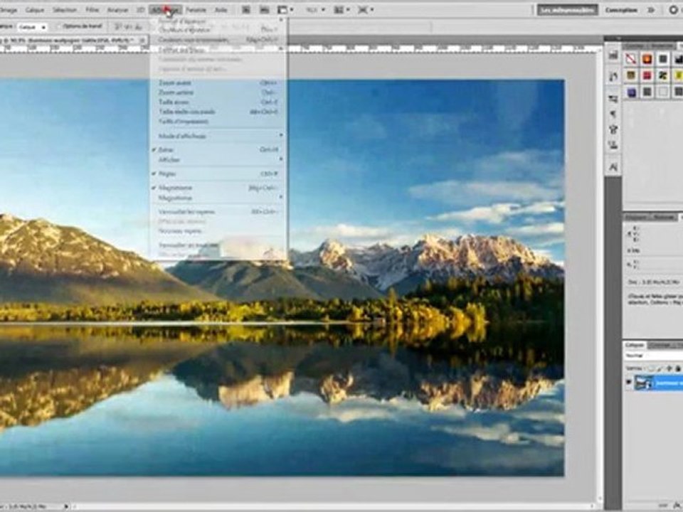Choose Nouveau repère from the menu

[x=218, y=230]
